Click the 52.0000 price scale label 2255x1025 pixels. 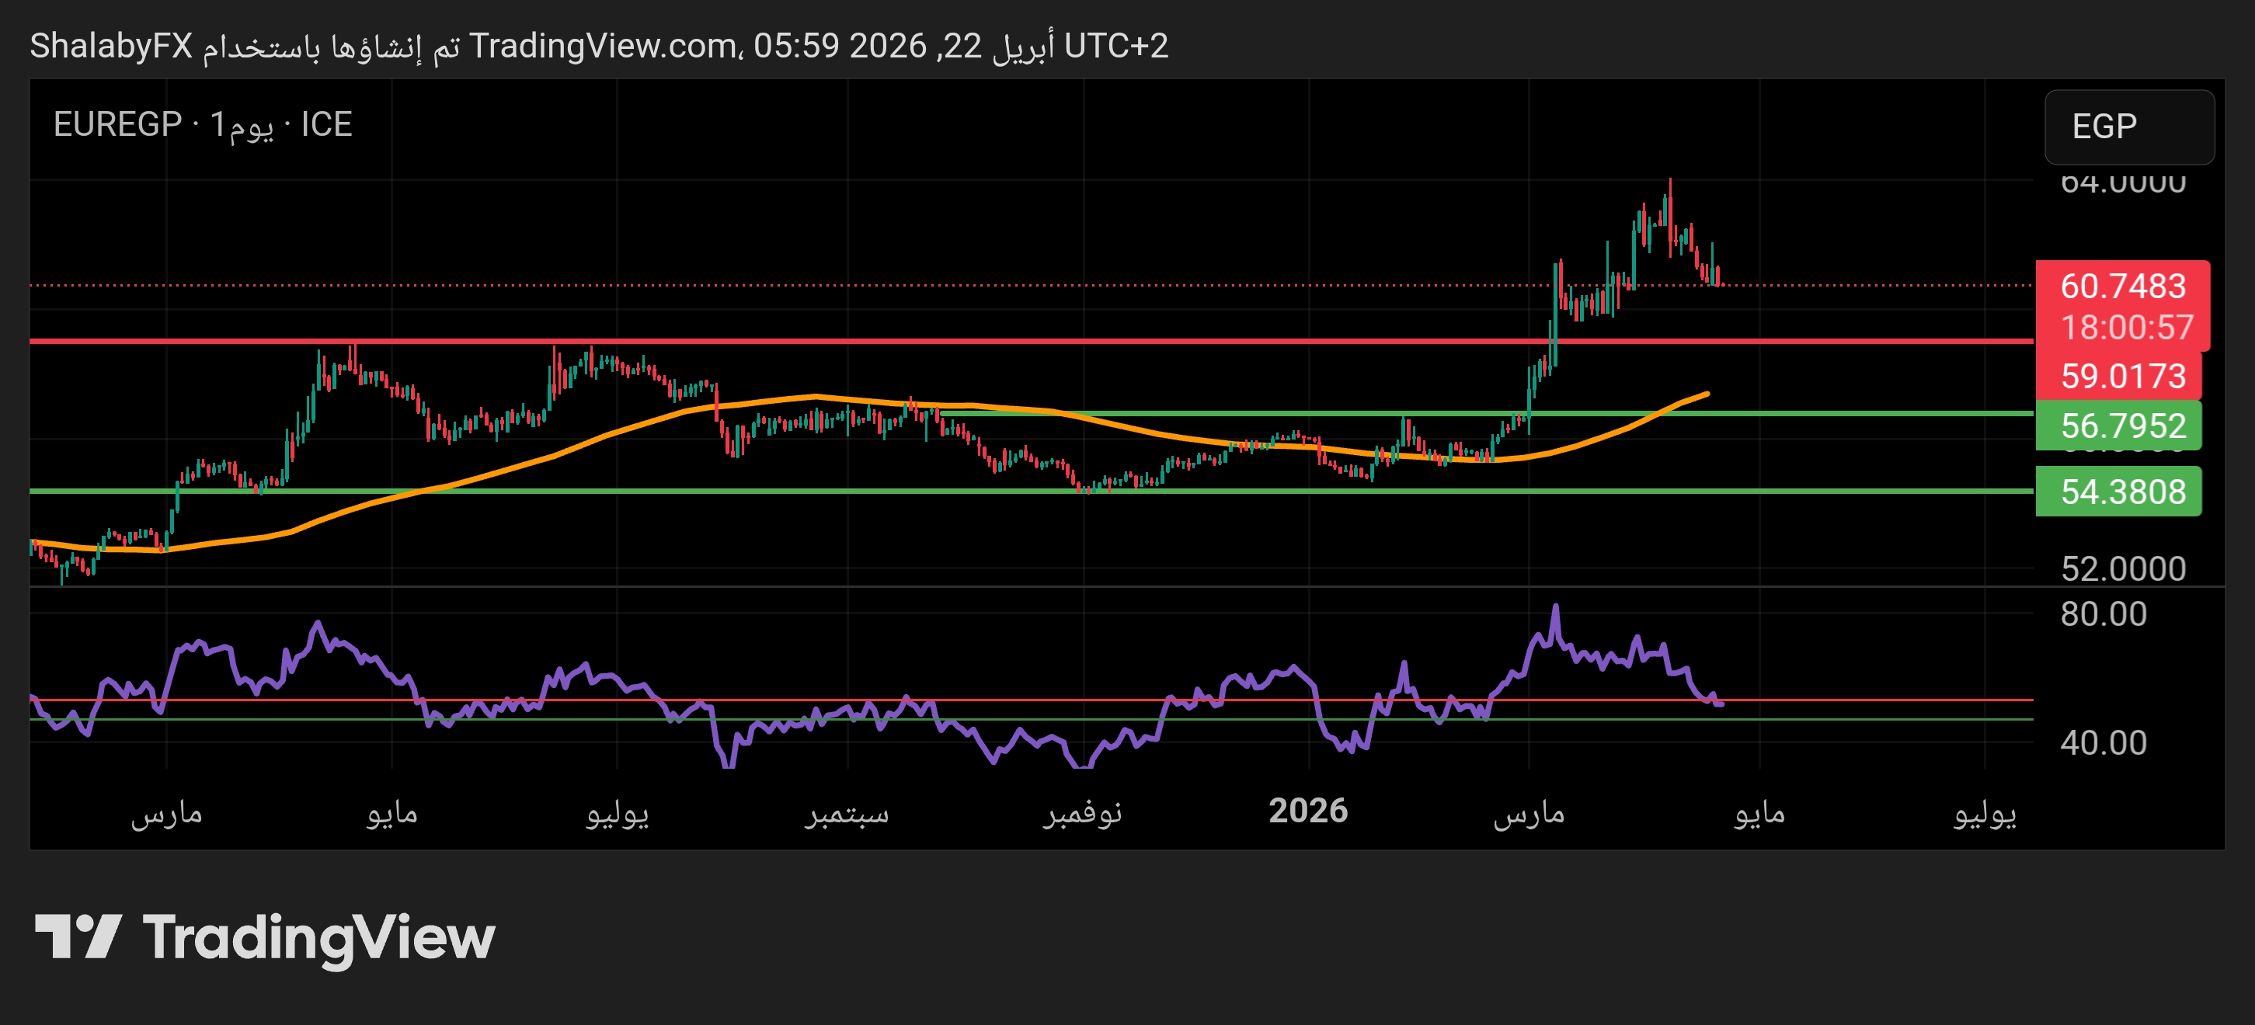2122,569
